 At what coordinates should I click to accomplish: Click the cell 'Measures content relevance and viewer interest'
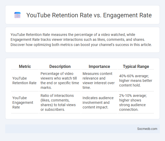pyautogui.click(x=99, y=81)
